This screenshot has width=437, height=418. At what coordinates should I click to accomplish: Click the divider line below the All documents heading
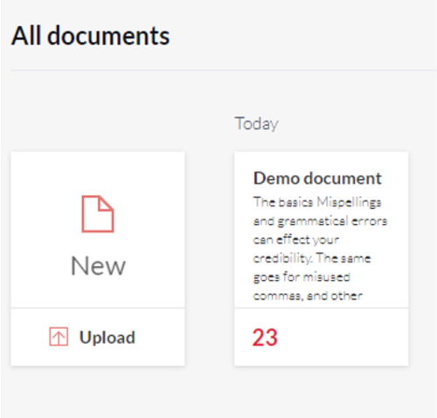[224, 70]
